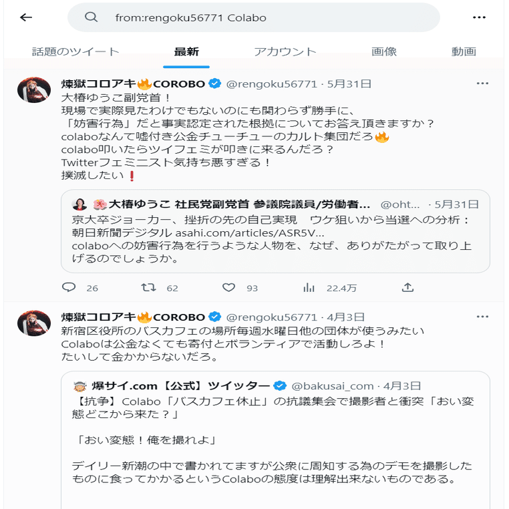Open quoted 爆サイ.com tweet
The height and width of the screenshot is (509, 509).
[275, 434]
